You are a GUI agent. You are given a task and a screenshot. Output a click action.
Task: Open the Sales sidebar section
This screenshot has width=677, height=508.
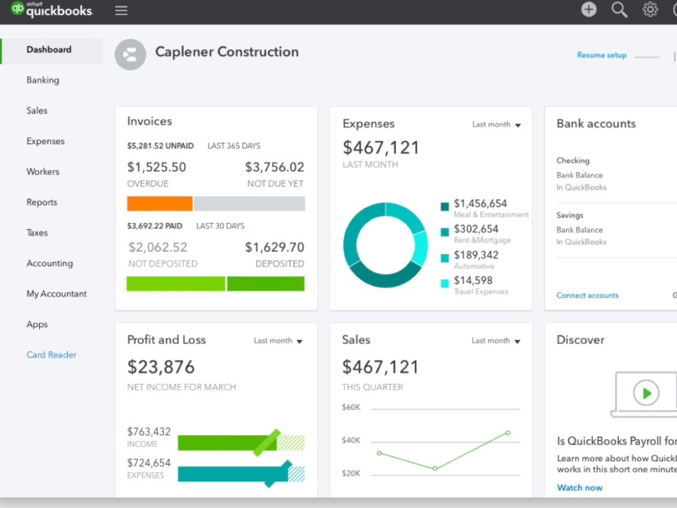coord(37,110)
